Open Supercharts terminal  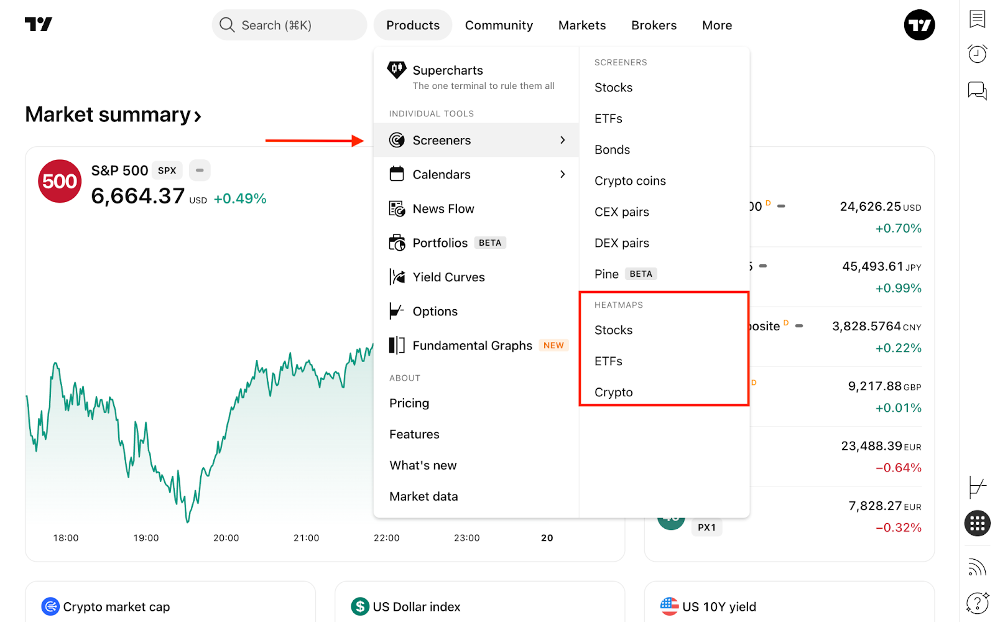[x=476, y=77]
